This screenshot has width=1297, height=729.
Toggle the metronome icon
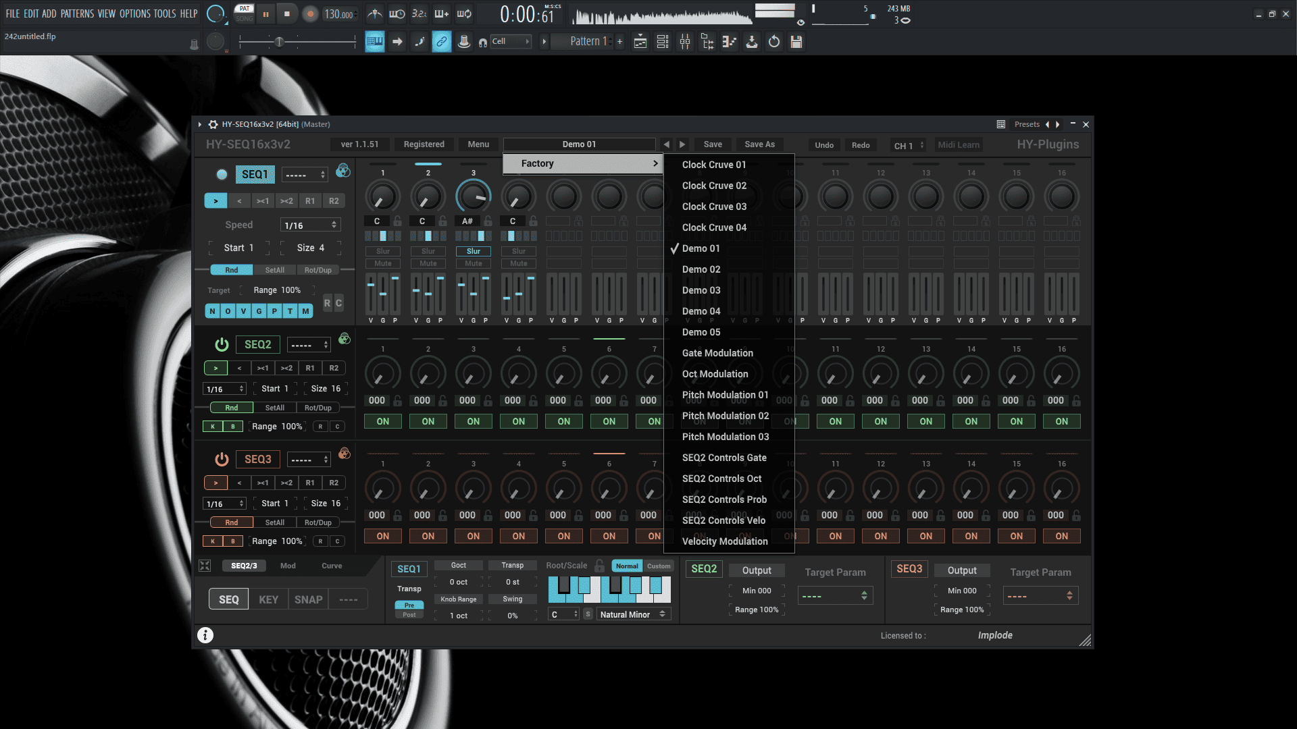(375, 13)
